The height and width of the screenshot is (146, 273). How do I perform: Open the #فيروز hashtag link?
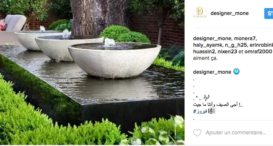point(200,111)
